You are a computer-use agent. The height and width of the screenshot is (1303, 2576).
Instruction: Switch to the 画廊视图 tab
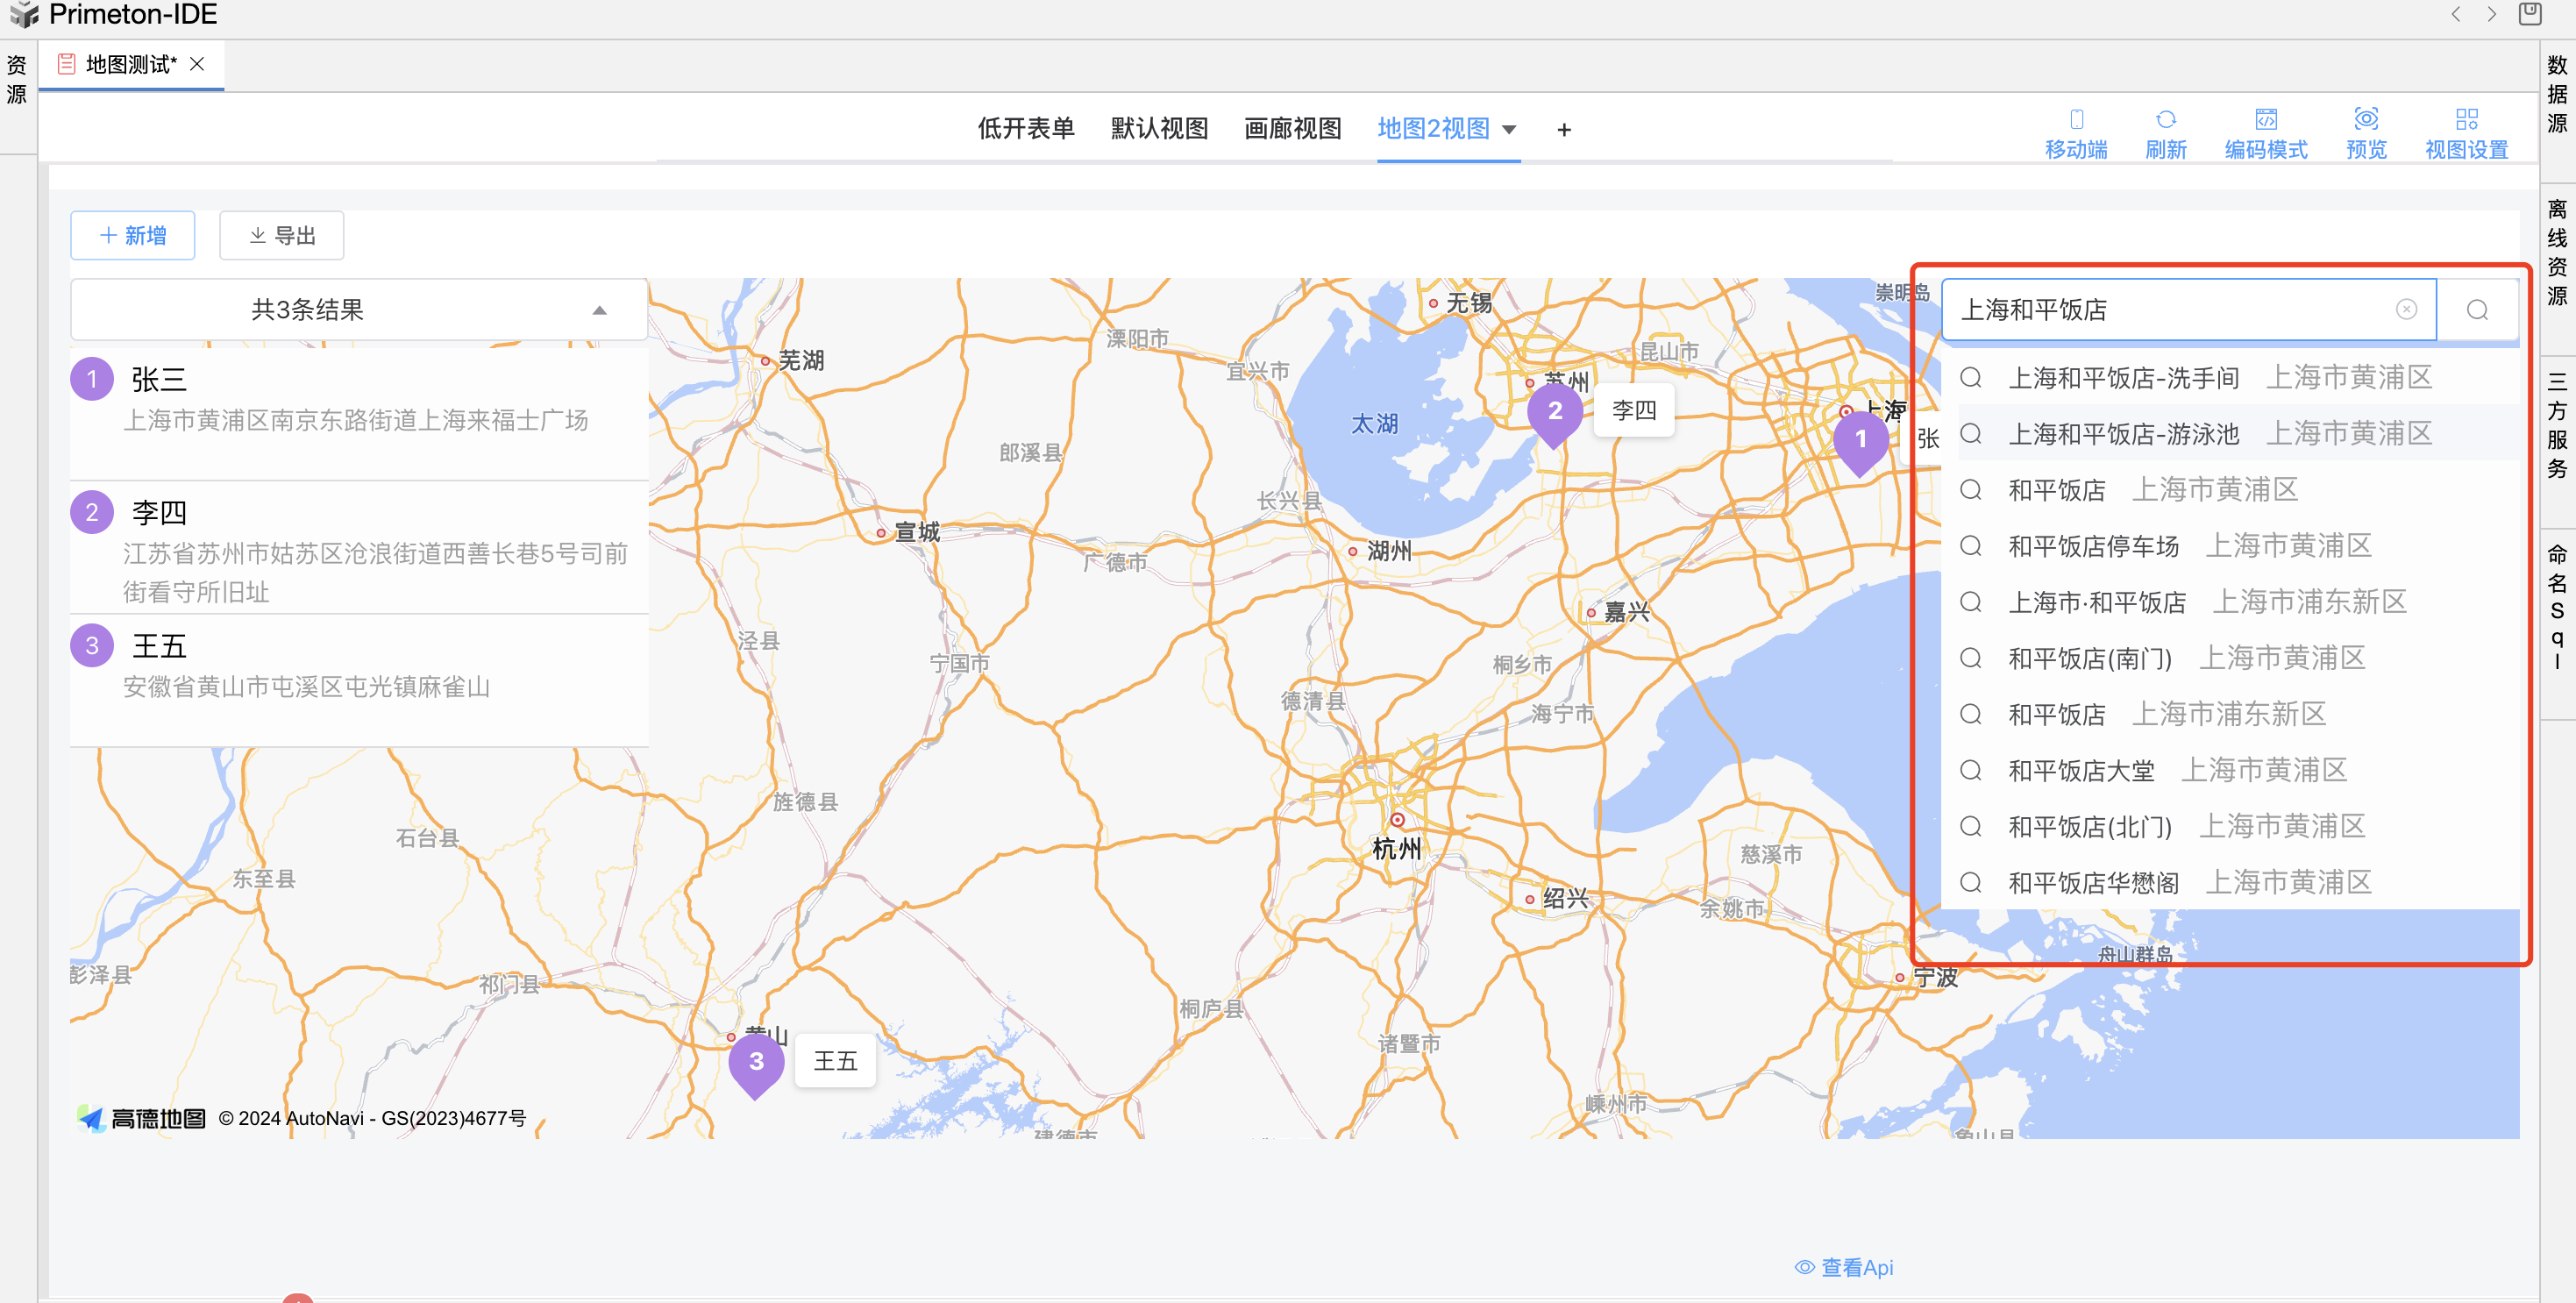(x=1292, y=129)
